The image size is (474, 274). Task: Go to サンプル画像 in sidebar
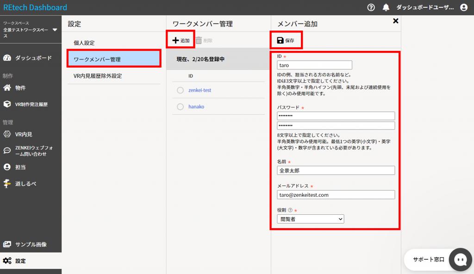point(31,244)
